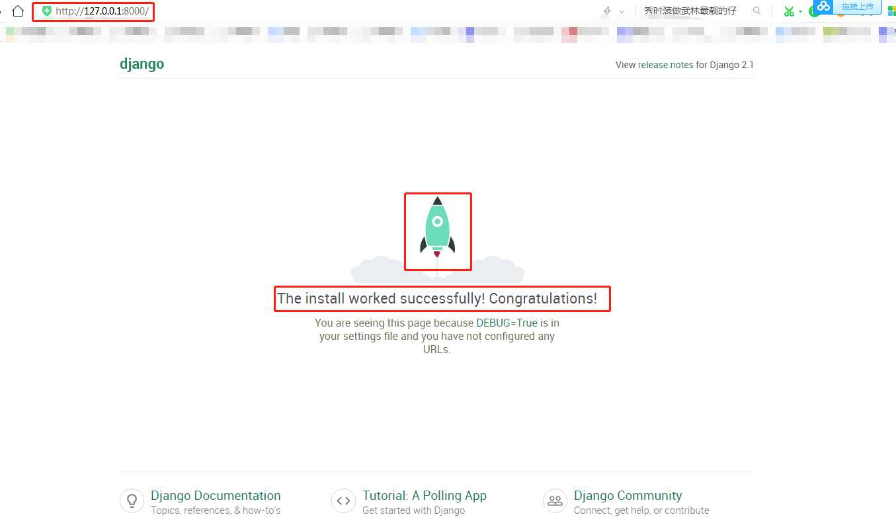The width and height of the screenshot is (896, 523).
Task: Expand the scissors tool dropdown arrow
Action: coord(800,11)
